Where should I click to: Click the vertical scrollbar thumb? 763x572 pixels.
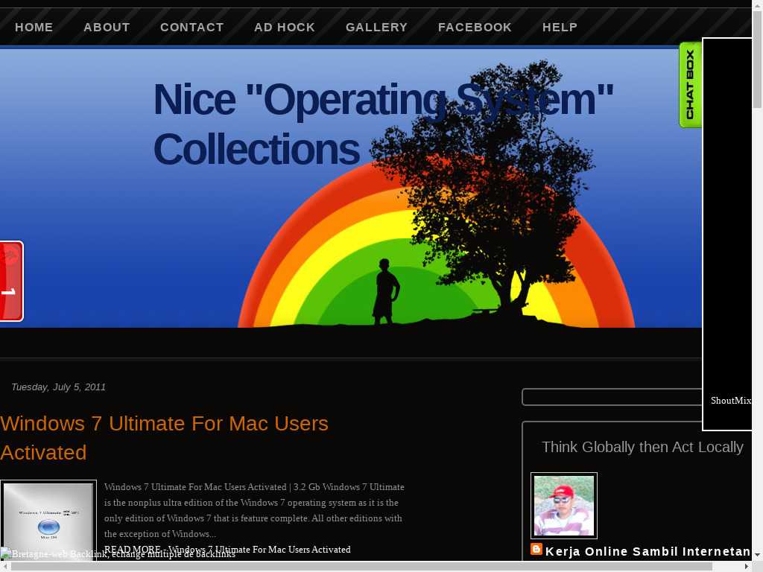point(757,58)
